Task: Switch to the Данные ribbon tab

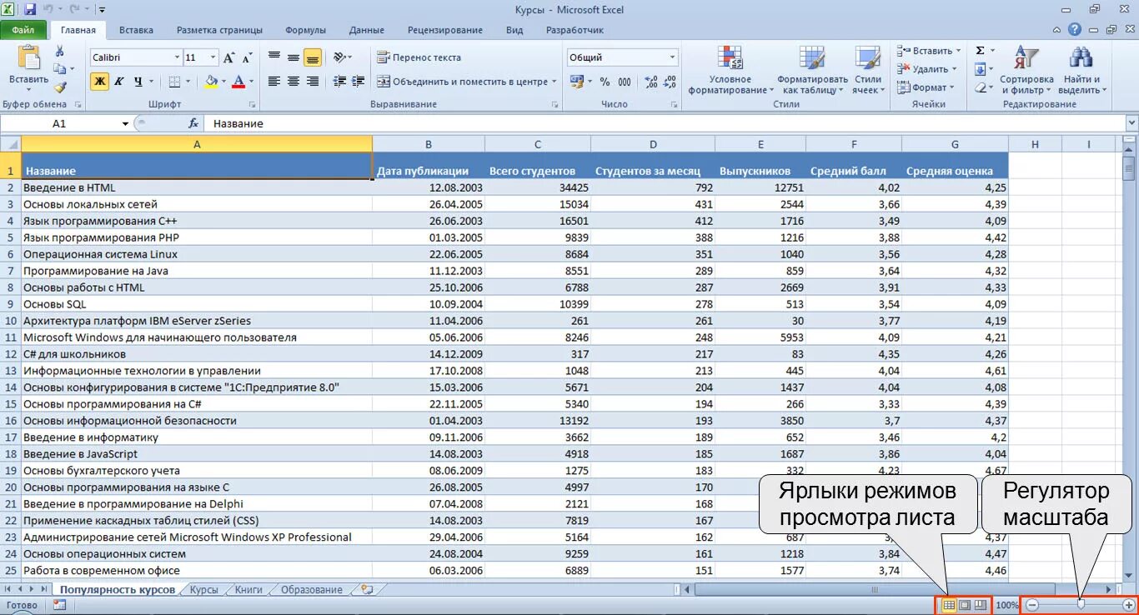Action: pyautogui.click(x=367, y=30)
